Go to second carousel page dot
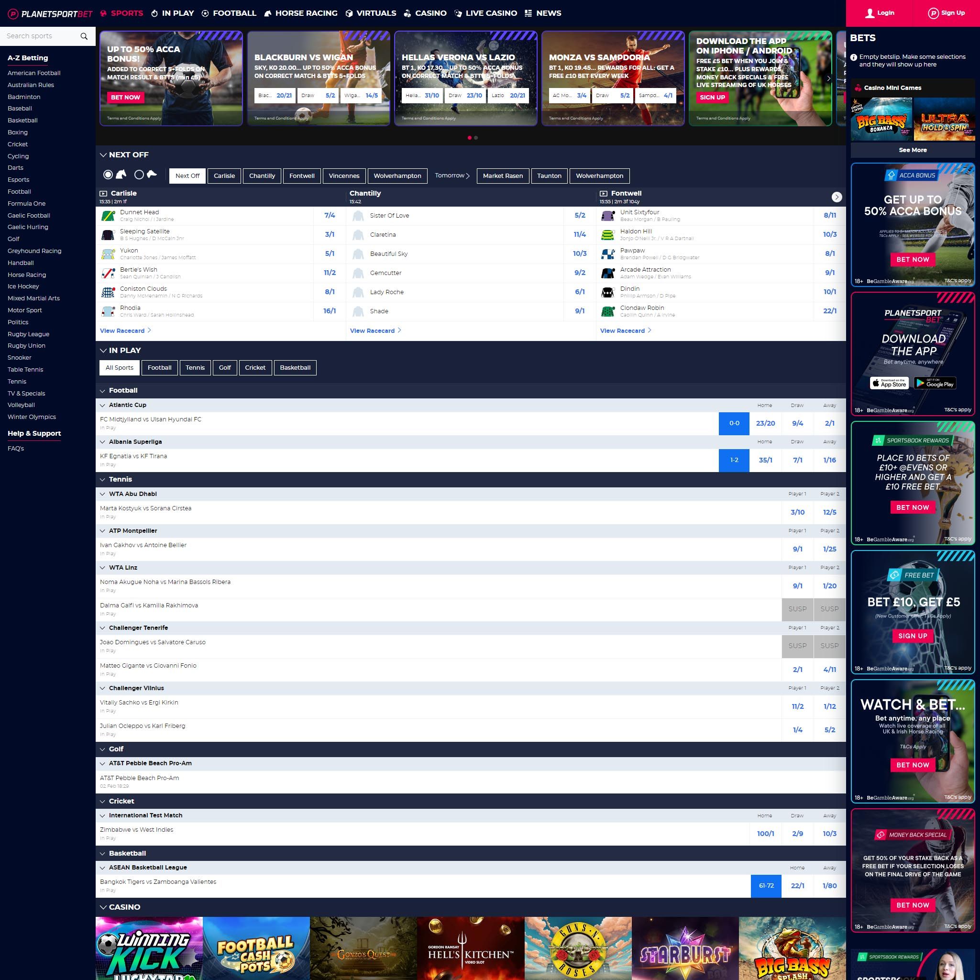This screenshot has height=980, width=980. 476,137
